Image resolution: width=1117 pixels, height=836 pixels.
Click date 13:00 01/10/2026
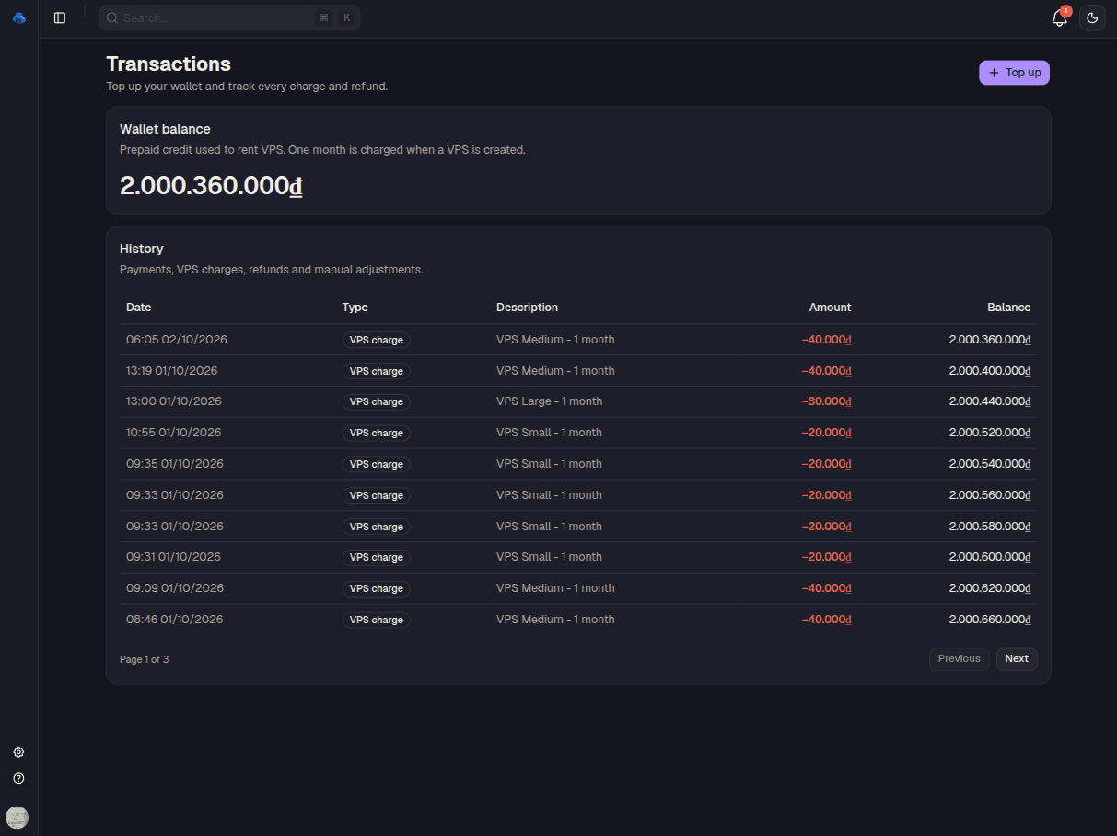[x=174, y=401]
